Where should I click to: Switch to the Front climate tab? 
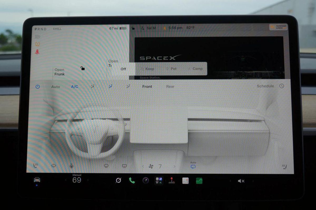point(147,86)
